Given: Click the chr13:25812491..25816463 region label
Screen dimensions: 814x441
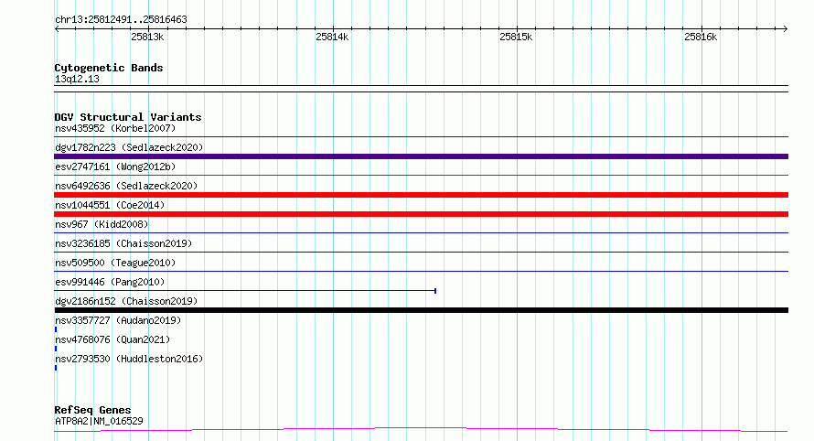Looking at the screenshot, I should (121, 20).
